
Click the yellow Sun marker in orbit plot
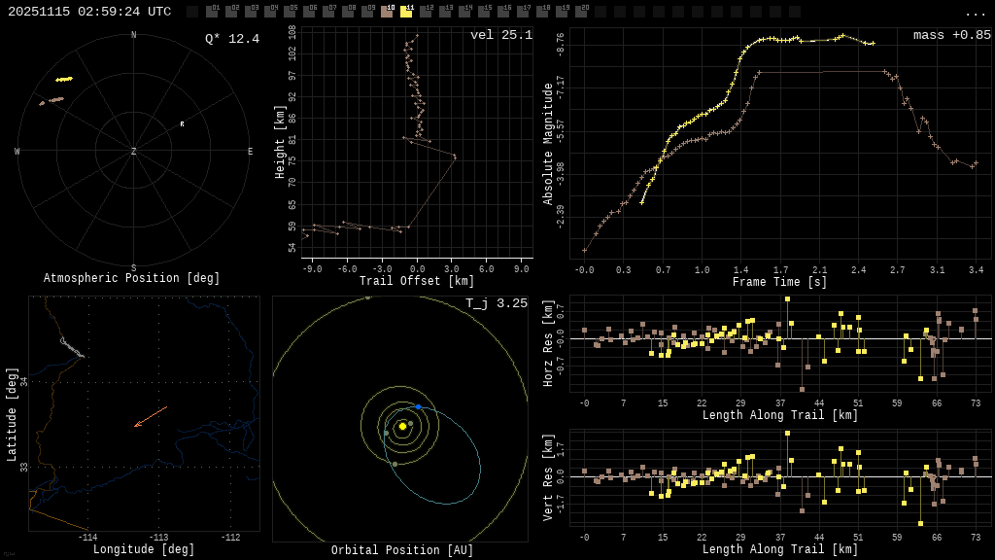pos(402,426)
